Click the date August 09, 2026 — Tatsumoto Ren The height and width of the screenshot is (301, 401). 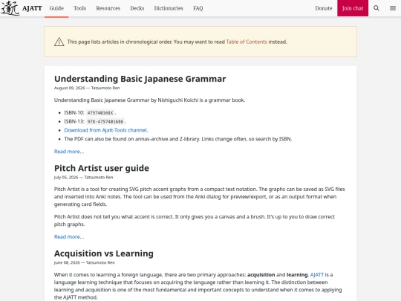click(87, 88)
